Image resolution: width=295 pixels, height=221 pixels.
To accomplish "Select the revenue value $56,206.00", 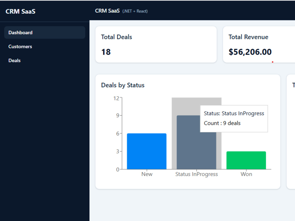I will pyautogui.click(x=250, y=52).
